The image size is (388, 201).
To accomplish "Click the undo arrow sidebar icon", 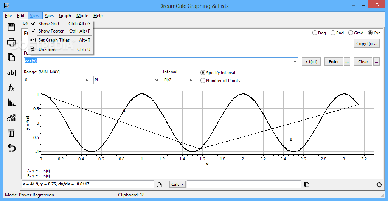I will [11, 148].
